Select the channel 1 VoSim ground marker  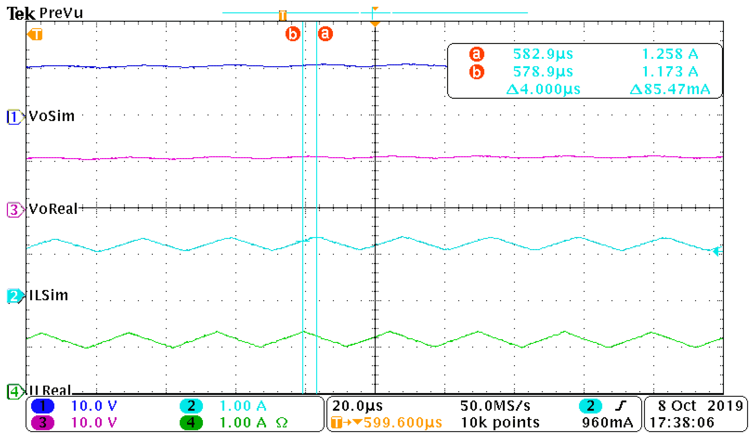coord(14,117)
